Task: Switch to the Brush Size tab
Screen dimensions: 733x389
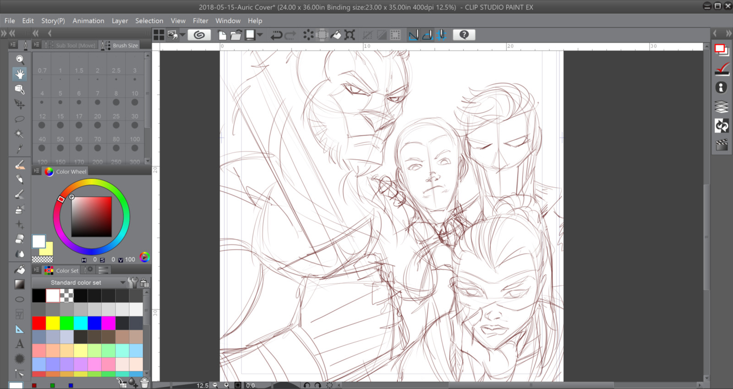Action: 120,45
